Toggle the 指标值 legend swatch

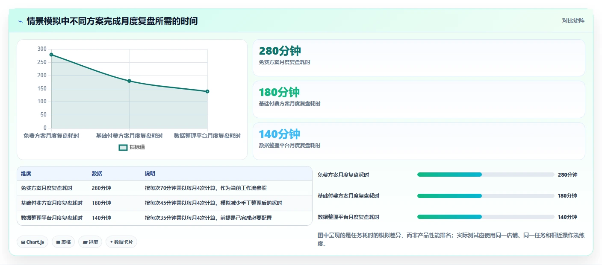click(123, 147)
